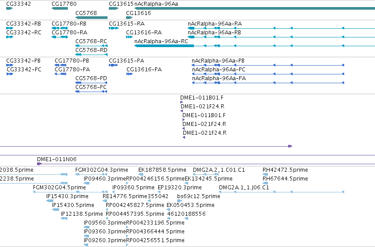The width and height of the screenshot is (375, 247).
Task: Select transcript CG5768-RD
Action: click(91, 55)
